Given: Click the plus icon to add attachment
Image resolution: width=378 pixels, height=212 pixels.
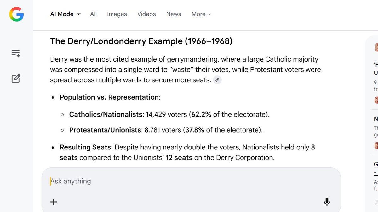Looking at the screenshot, I should (x=54, y=202).
